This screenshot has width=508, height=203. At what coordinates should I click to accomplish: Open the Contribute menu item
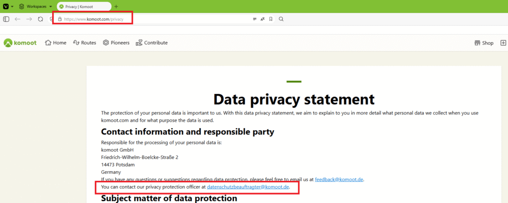[x=152, y=43]
